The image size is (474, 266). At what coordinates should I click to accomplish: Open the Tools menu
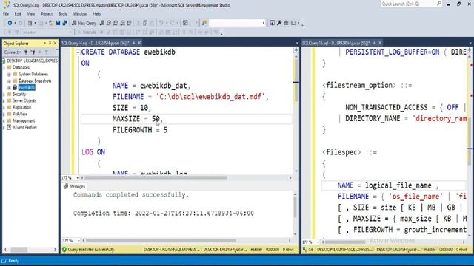[x=62, y=14]
